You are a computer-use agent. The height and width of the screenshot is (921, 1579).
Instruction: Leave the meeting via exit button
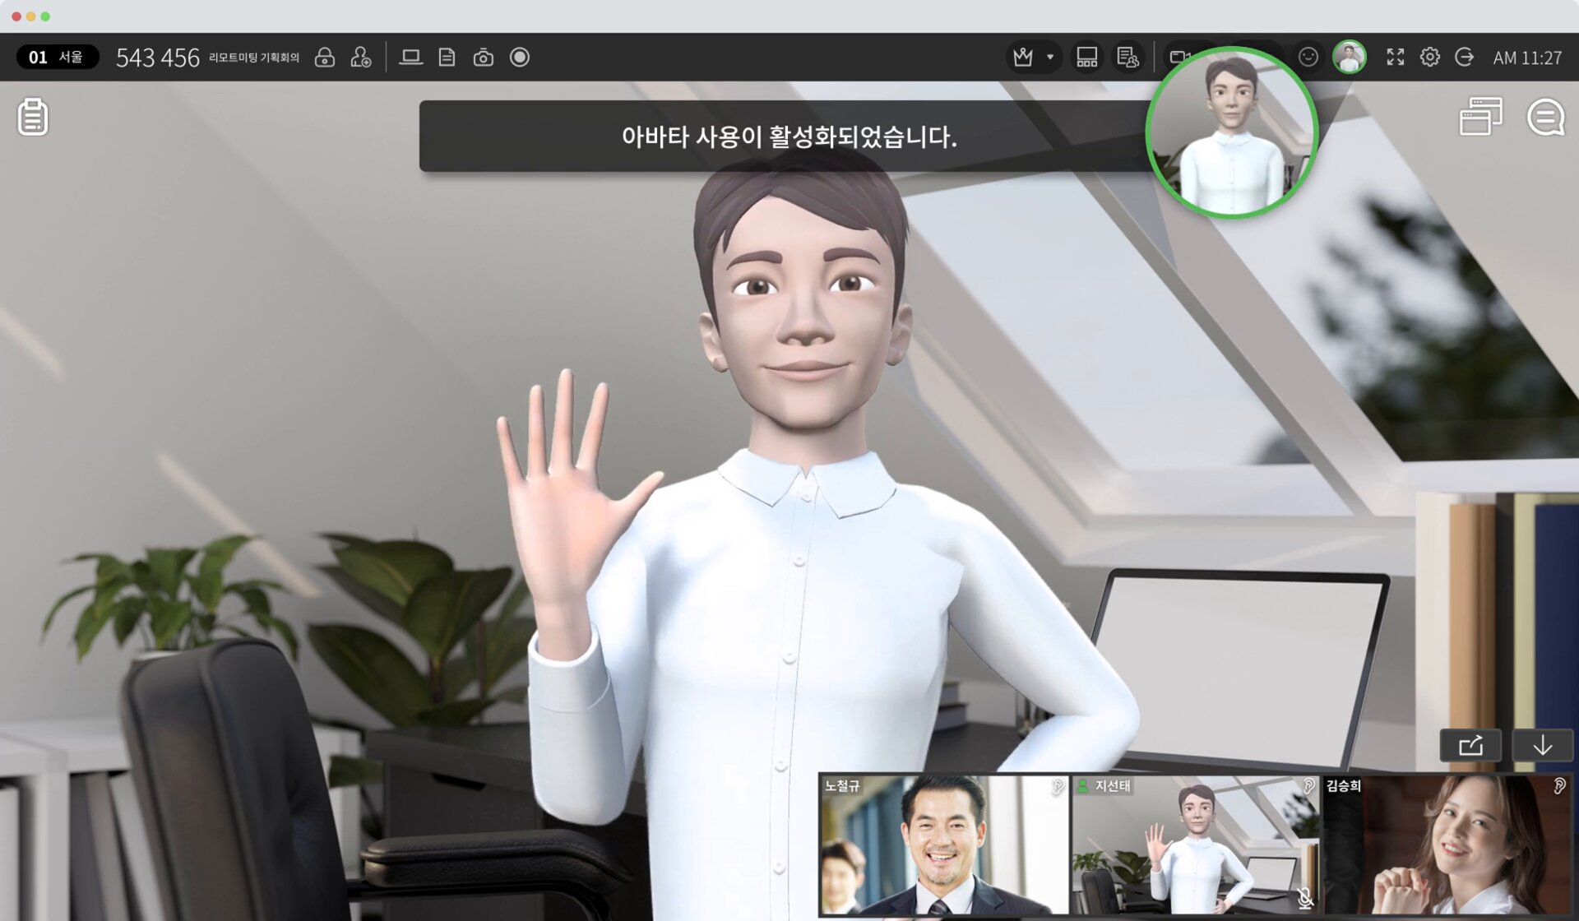click(x=1466, y=57)
